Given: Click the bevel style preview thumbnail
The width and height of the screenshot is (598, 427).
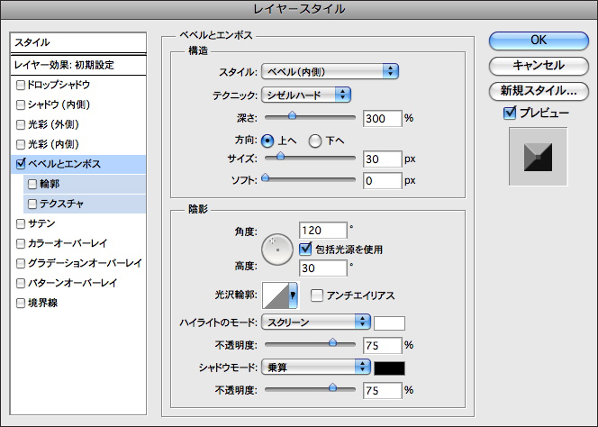Looking at the screenshot, I should coord(535,158).
